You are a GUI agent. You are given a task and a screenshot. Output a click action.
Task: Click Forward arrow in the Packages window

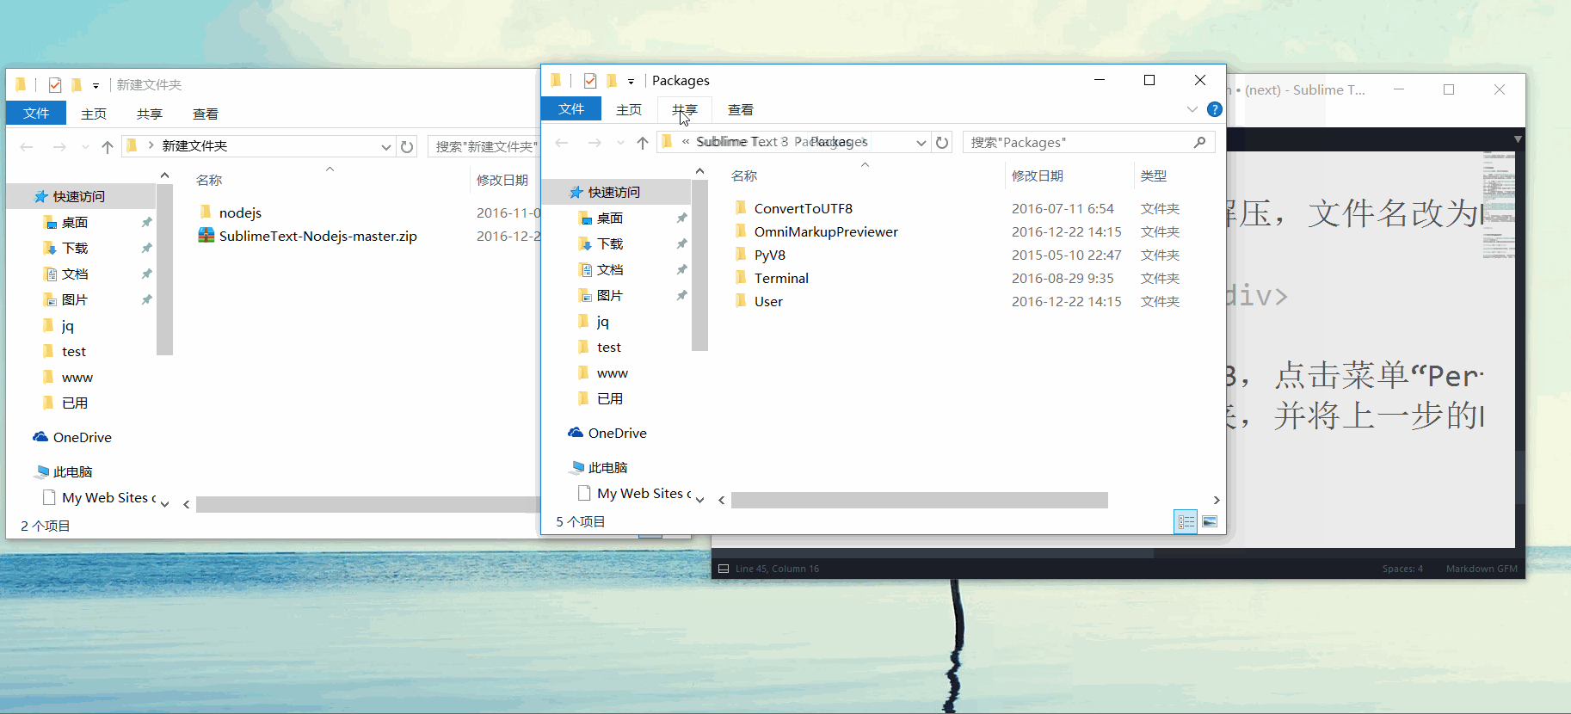(595, 143)
